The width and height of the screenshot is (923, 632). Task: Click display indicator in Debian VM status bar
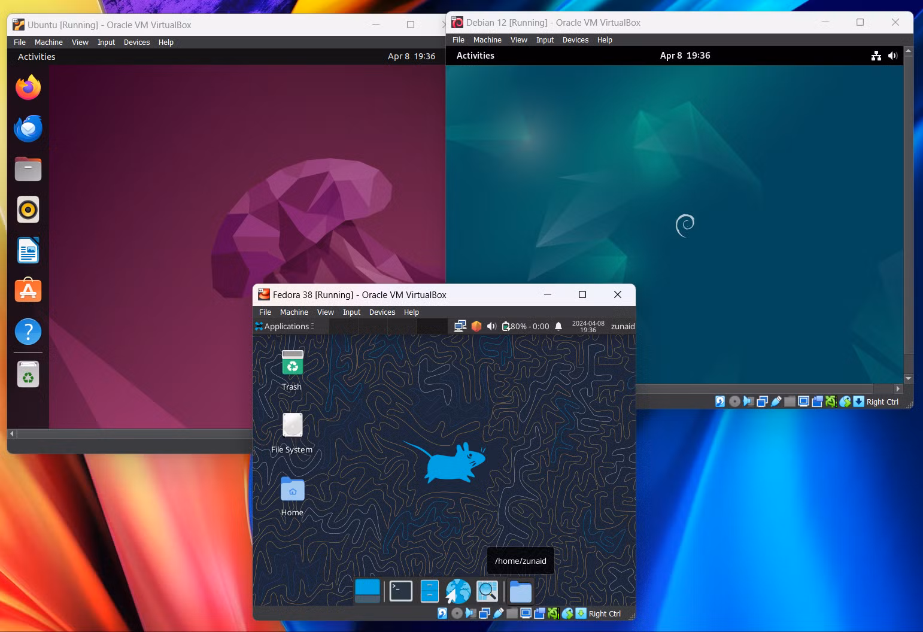804,402
